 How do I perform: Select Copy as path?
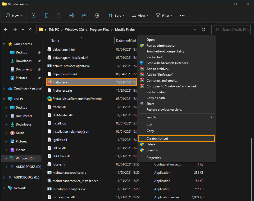[176, 98]
